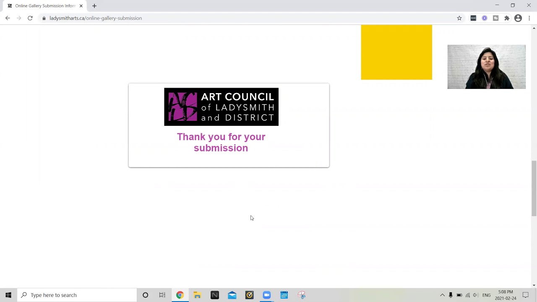Open a new browser tab
This screenshot has width=537, height=302.
coord(94,6)
